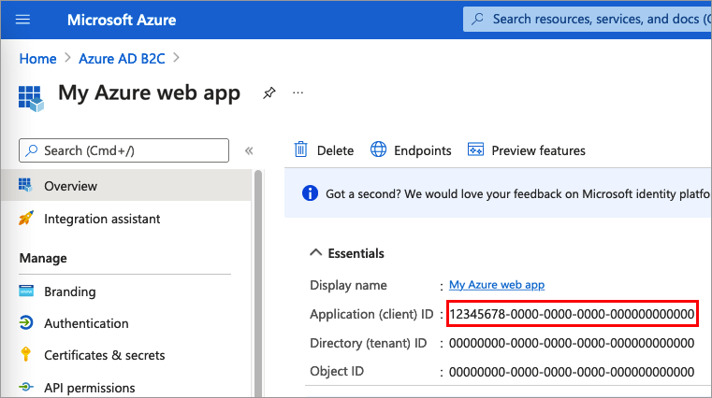Pin My Azure web app blade

[x=269, y=93]
